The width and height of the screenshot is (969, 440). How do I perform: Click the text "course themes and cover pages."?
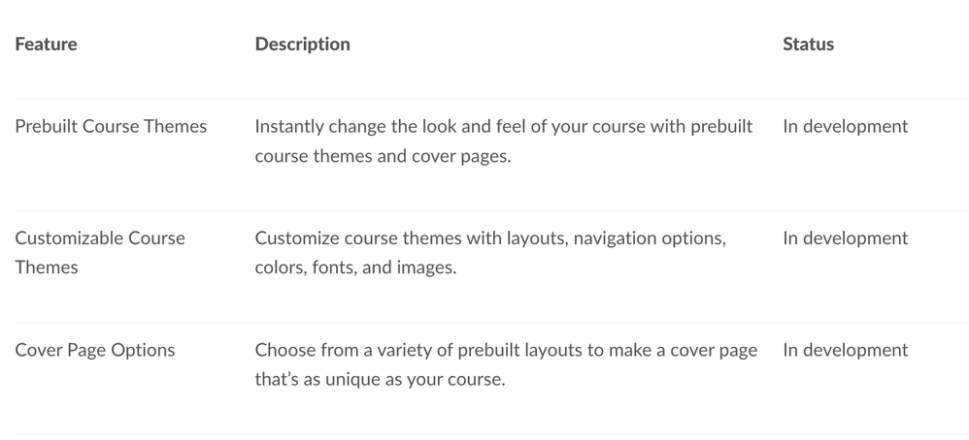pos(382,155)
